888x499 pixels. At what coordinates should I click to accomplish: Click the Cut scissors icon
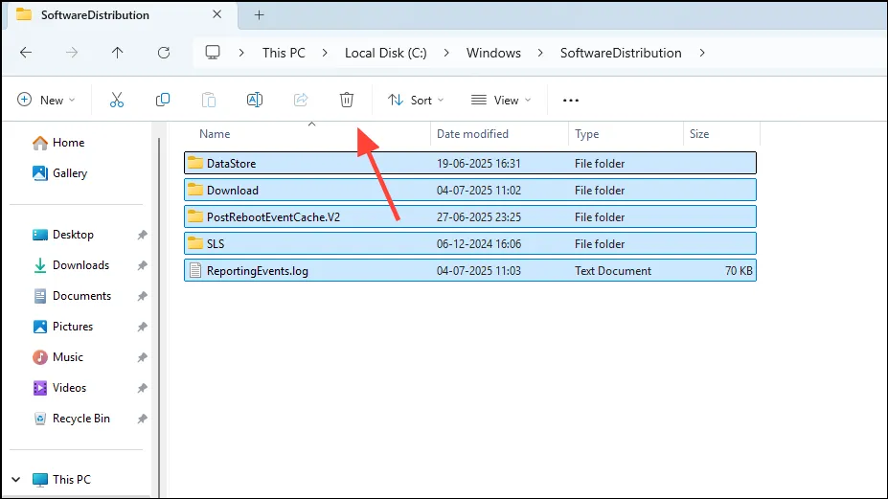[117, 101]
